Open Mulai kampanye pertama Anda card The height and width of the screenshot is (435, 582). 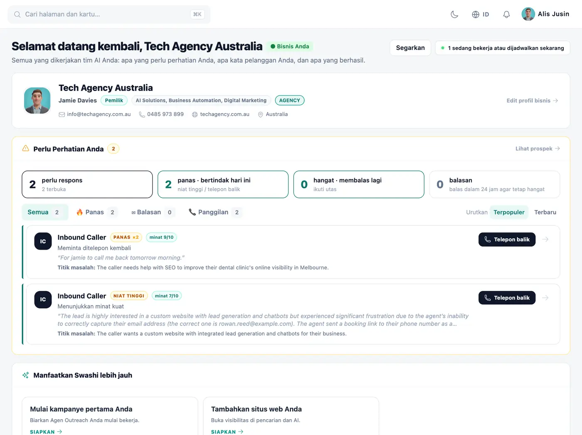[110, 416]
